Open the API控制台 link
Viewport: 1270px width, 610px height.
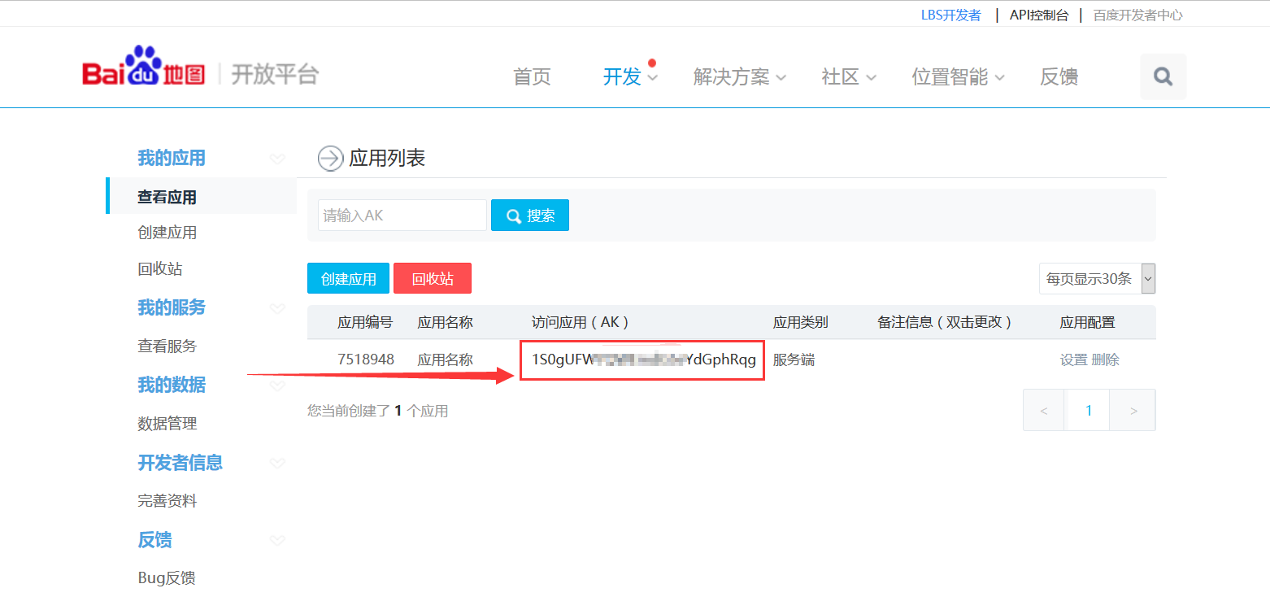(1038, 15)
